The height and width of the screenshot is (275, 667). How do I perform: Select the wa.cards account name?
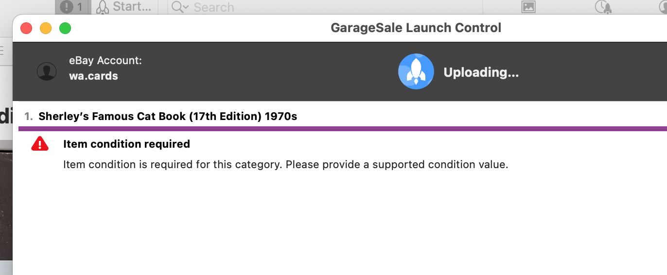pos(93,76)
